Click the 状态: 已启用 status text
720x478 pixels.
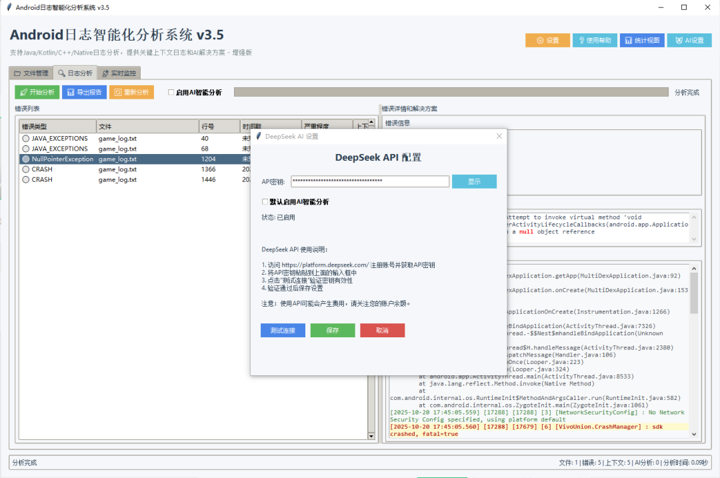point(278,217)
